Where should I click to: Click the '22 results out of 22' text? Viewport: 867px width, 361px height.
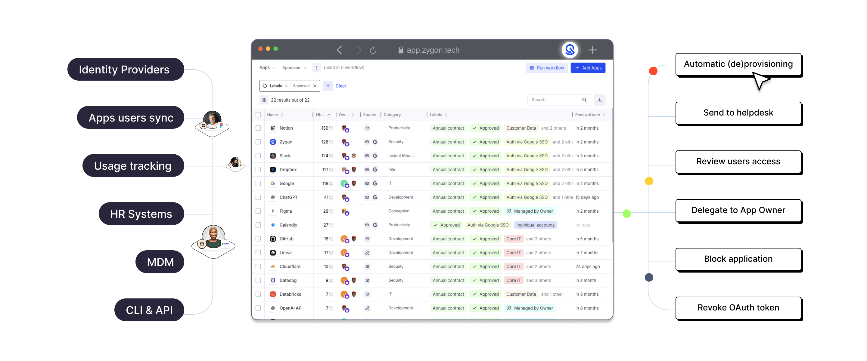[290, 100]
